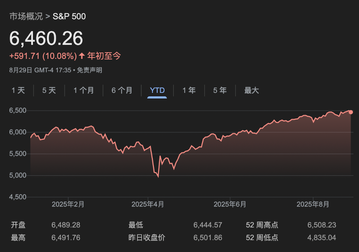
Task: Click the 6,500 y-axis label
Action: click(x=18, y=110)
